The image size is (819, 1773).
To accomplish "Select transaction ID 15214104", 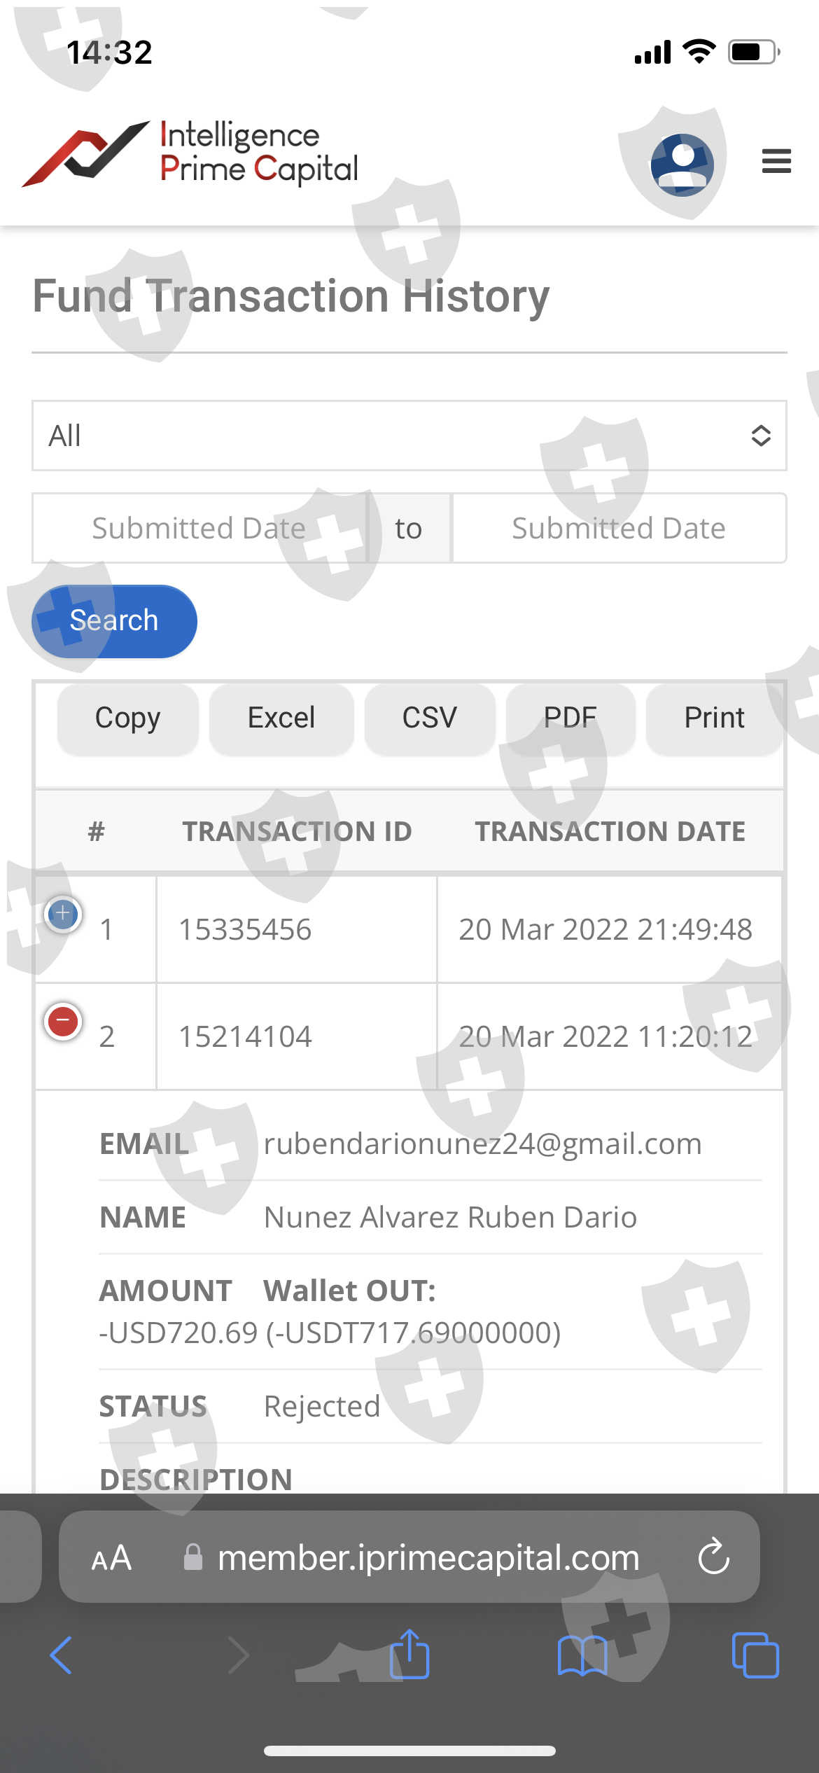I will click(245, 1036).
